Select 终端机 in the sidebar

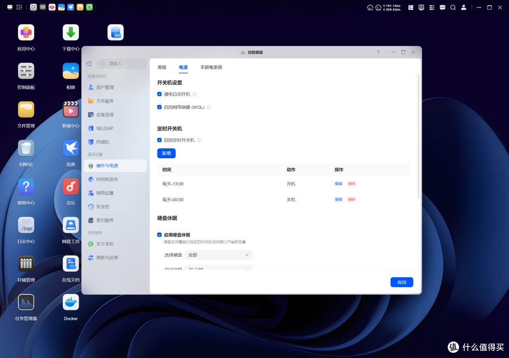coord(115,142)
